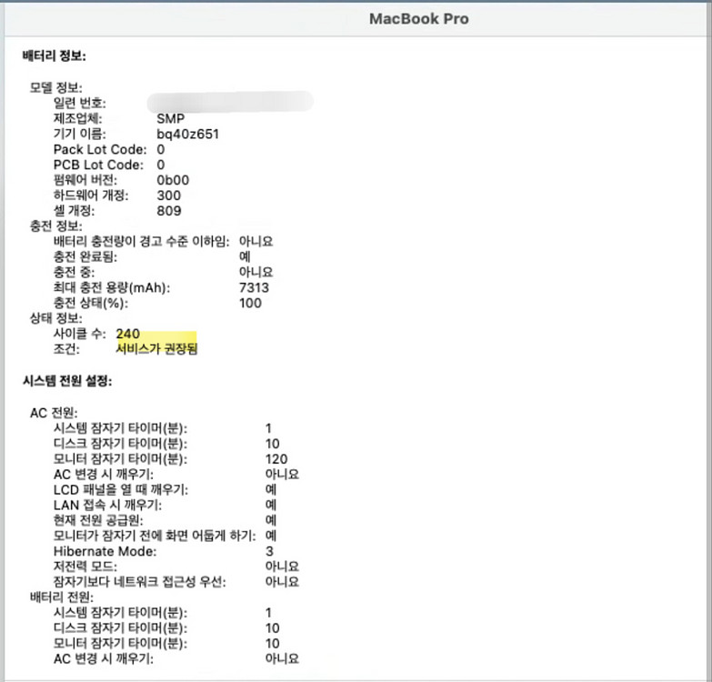Click the 'LAN 접속 시 깨우기:' label
The image size is (712, 682).
tap(107, 505)
